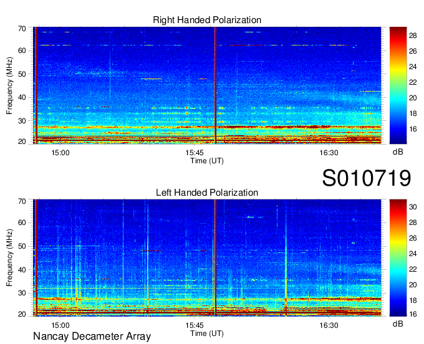Click the "Right Handed Polarization" plot title
Viewport: 424px width, 344px height.
[x=207, y=20]
